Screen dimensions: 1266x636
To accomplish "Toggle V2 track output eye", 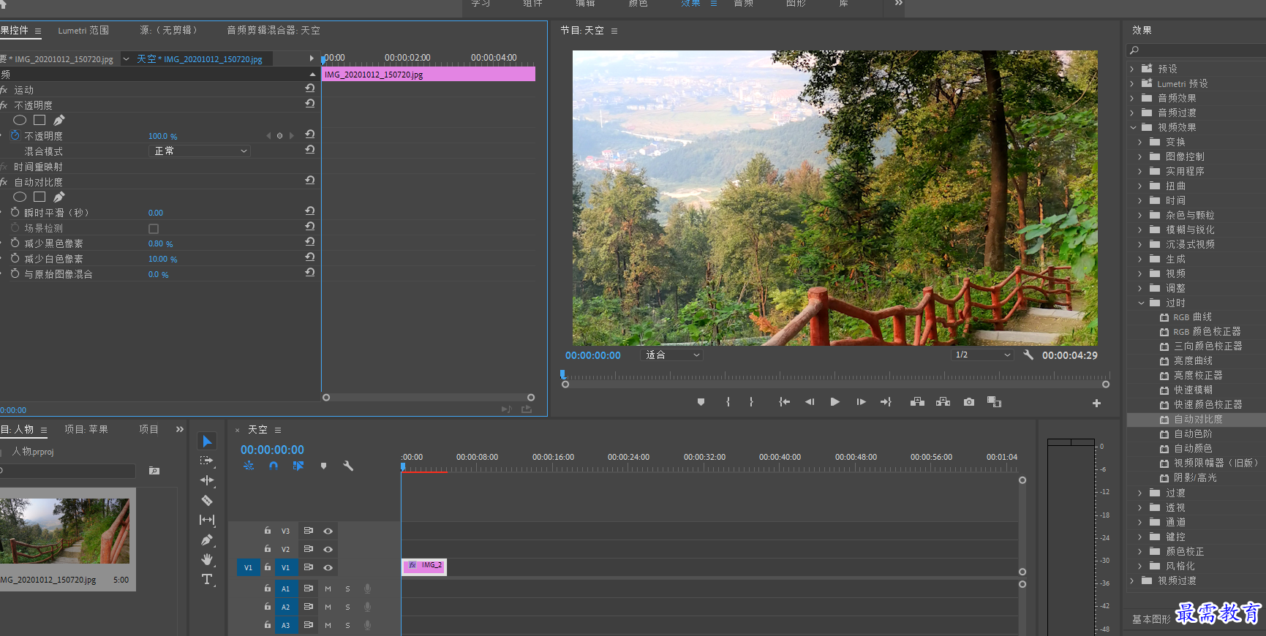I will (x=328, y=549).
